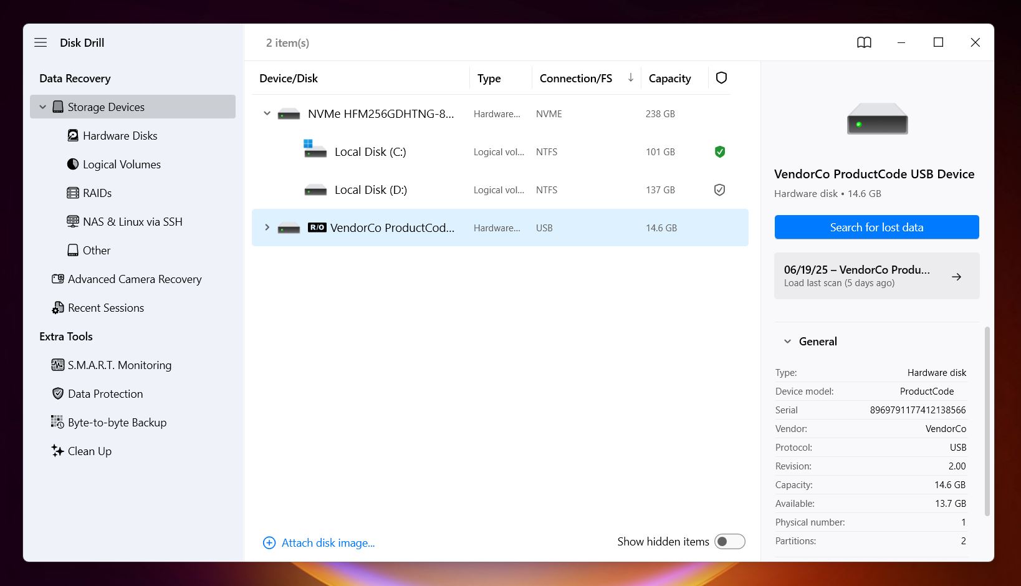Open Recent Sessions
The width and height of the screenshot is (1021, 586).
(106, 307)
